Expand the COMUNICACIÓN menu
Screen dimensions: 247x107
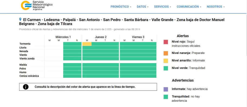point(189,7)
